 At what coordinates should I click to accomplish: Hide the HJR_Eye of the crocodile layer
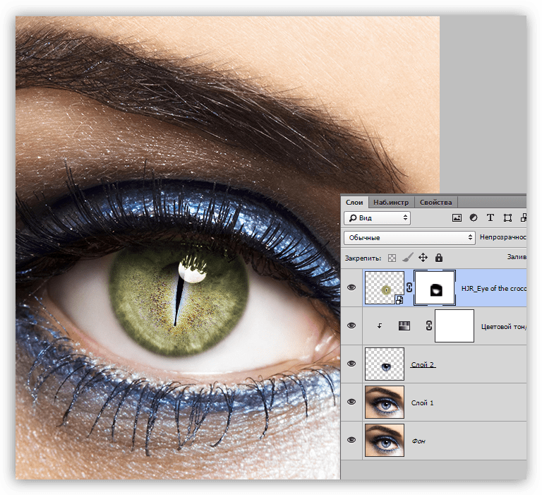(x=351, y=287)
